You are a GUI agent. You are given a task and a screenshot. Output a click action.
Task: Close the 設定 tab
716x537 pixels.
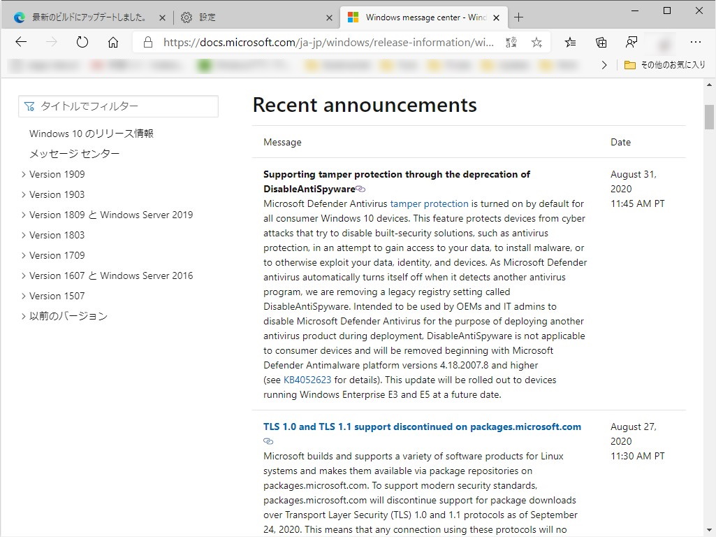point(329,17)
